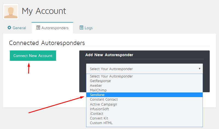219x129 pixels.
Task: Choose the Select Your Autoresponder placeholder option
Action: click(x=144, y=76)
